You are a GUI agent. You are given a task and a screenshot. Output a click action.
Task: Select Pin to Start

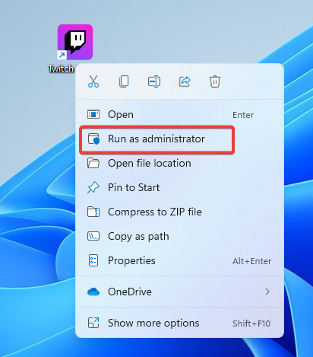(179, 188)
